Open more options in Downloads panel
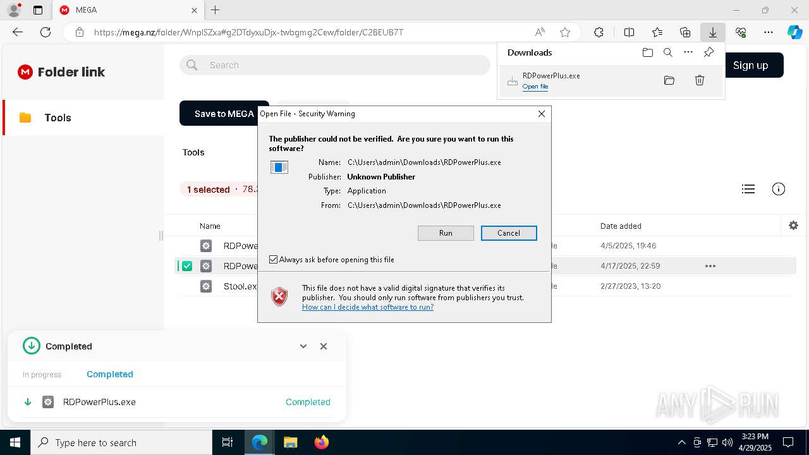The height and width of the screenshot is (455, 809). click(688, 52)
